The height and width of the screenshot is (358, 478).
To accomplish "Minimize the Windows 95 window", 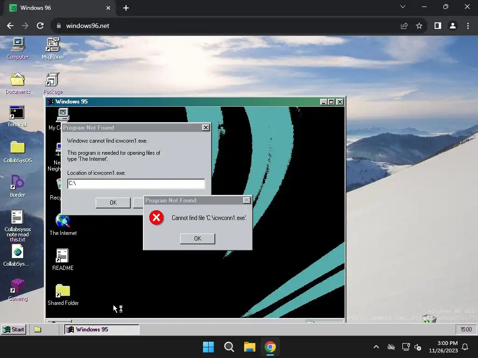I will pyautogui.click(x=323, y=102).
